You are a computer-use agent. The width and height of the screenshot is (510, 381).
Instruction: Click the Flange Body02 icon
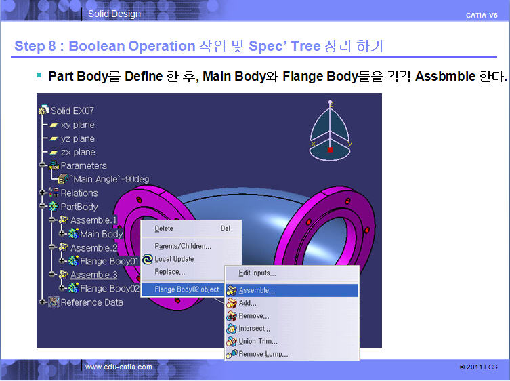[x=73, y=288]
